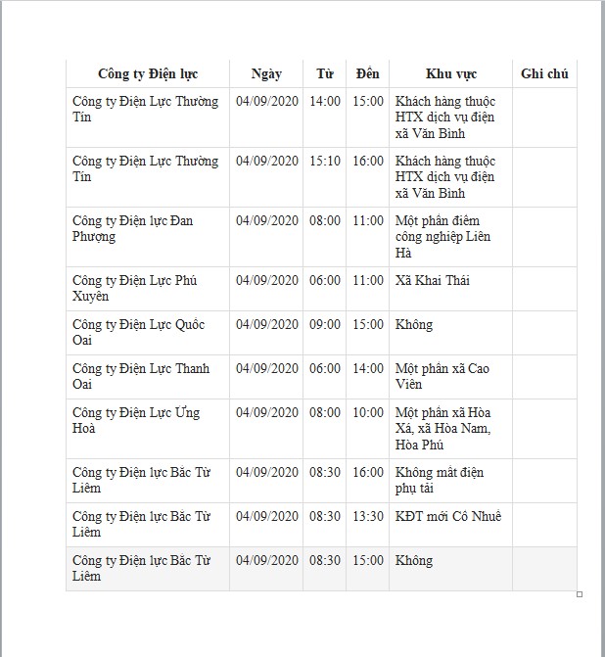Viewport: 605px width, 657px height.
Task: Click the "Khu vực" column header
Action: click(x=450, y=74)
